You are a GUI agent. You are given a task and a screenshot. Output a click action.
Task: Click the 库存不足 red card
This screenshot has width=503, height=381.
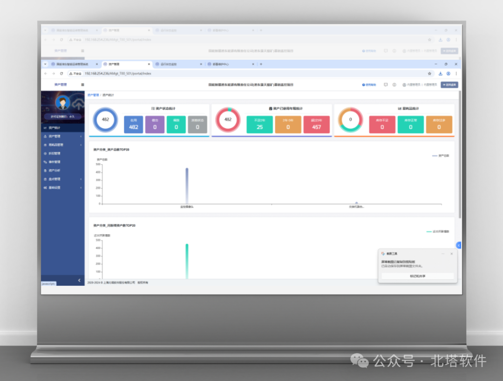(382, 125)
